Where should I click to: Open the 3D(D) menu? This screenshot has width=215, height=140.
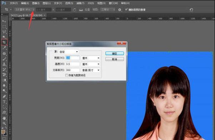point(91,3)
